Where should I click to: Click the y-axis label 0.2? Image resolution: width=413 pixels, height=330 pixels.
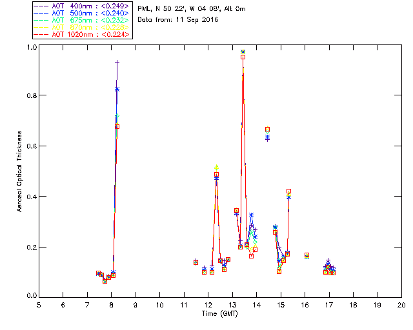click(32, 247)
